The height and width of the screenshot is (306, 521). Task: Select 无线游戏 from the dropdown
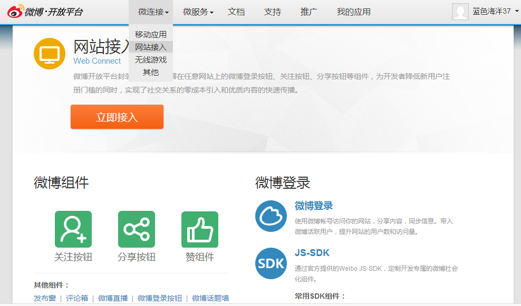(151, 59)
